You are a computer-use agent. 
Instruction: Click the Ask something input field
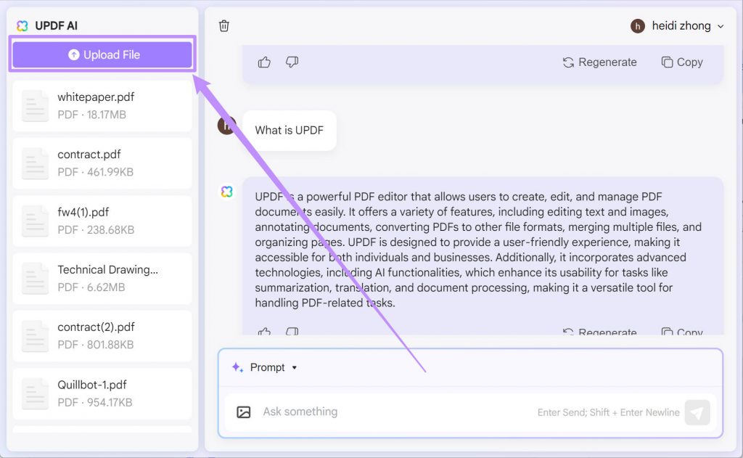pos(363,412)
